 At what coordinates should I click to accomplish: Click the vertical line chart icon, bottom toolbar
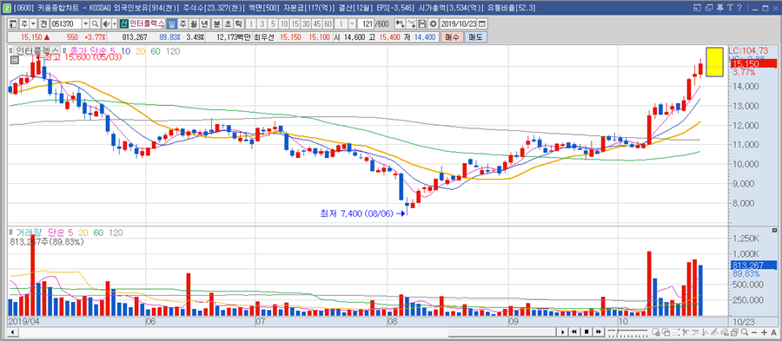tap(705, 332)
